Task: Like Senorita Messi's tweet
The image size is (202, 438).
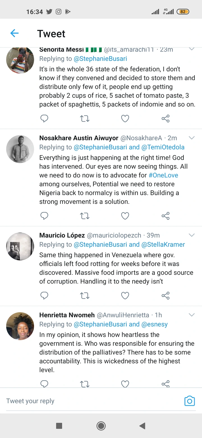Action: click(x=125, y=118)
